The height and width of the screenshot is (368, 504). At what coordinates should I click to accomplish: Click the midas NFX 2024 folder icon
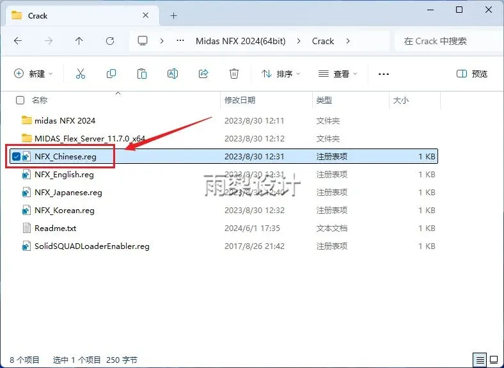click(27, 120)
